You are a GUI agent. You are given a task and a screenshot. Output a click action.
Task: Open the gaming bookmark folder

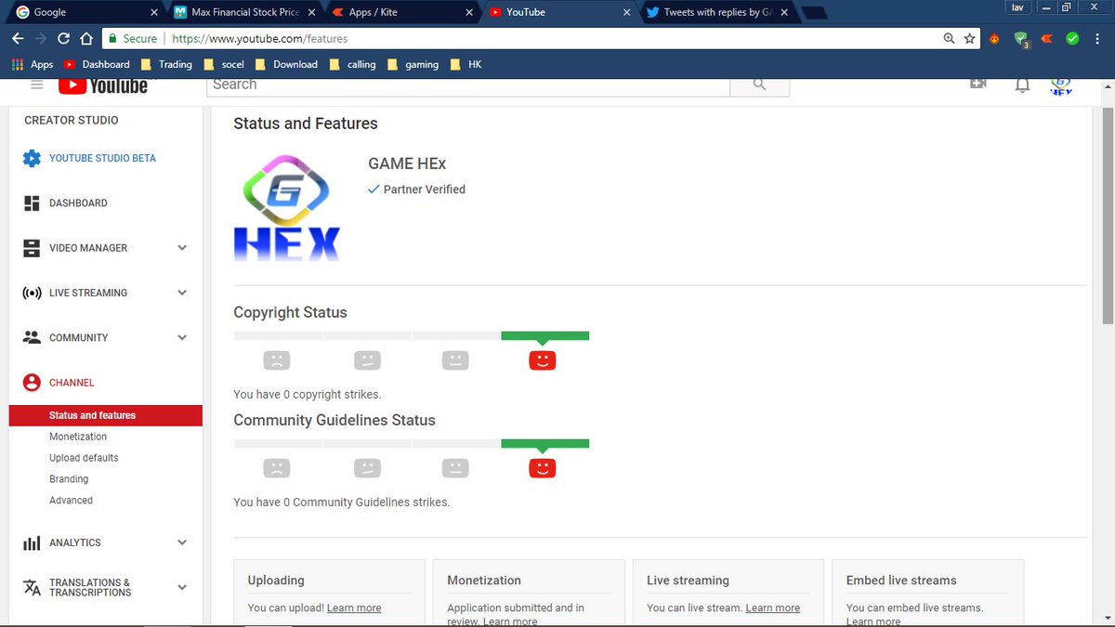(413, 64)
